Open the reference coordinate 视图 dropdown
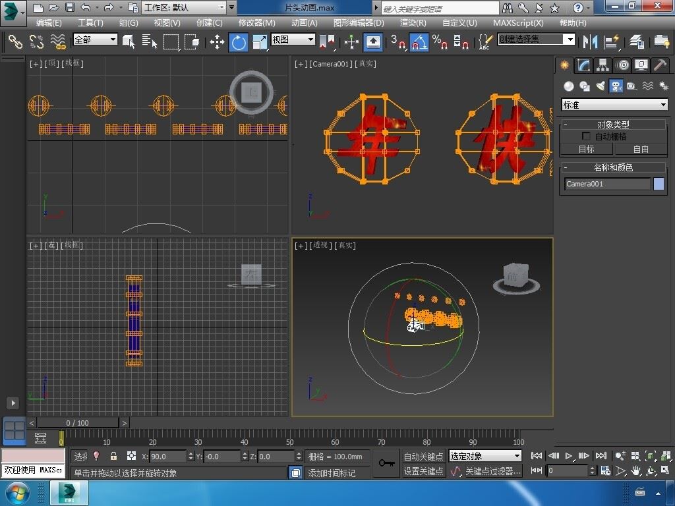The width and height of the screenshot is (675, 506). click(x=293, y=40)
